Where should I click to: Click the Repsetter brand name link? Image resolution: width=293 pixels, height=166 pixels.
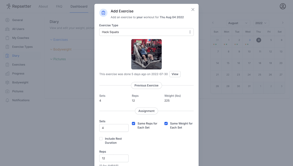click(21, 6)
